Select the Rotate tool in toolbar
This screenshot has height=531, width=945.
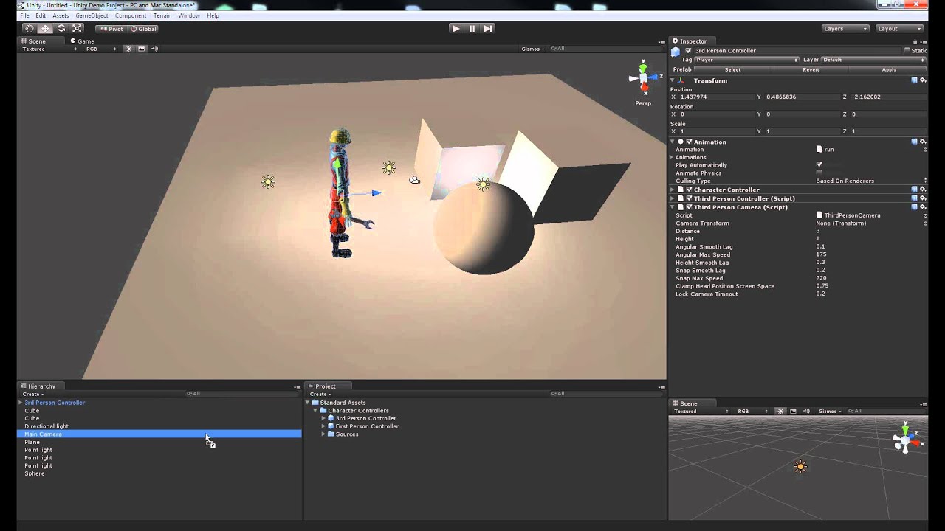pos(61,29)
